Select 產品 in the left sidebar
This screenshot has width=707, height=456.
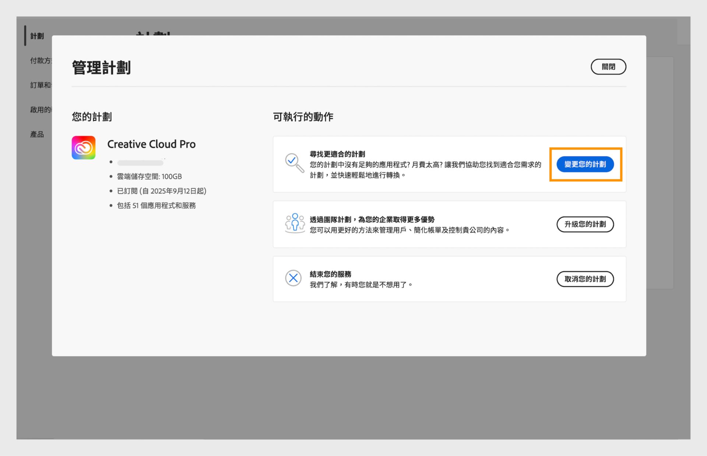click(x=36, y=134)
